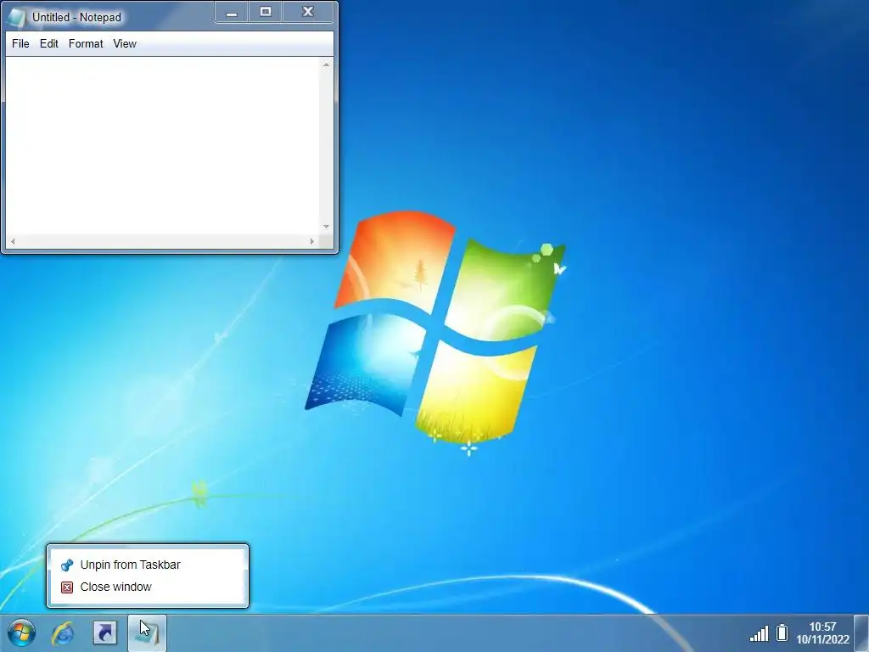
Task: Open the Edit menu in Notepad
Action: 48,44
